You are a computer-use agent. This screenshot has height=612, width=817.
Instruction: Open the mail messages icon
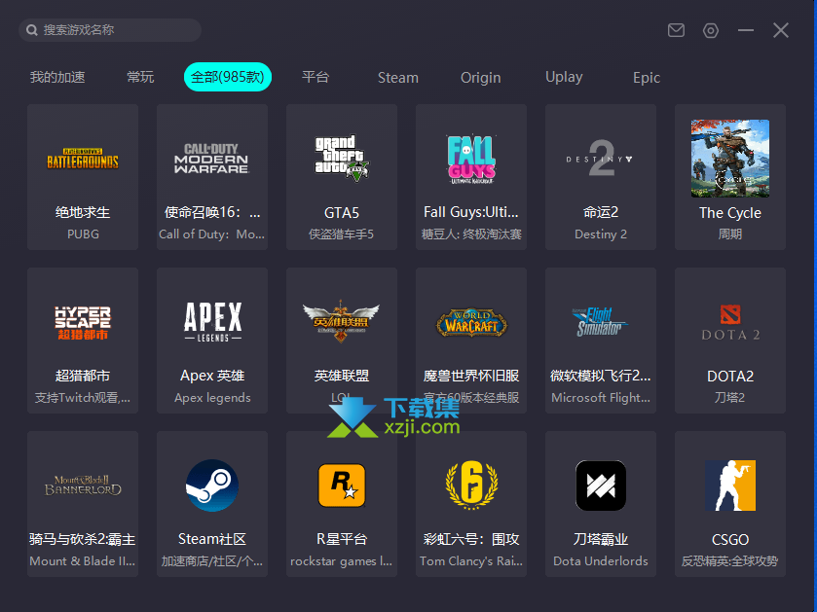pyautogui.click(x=676, y=30)
